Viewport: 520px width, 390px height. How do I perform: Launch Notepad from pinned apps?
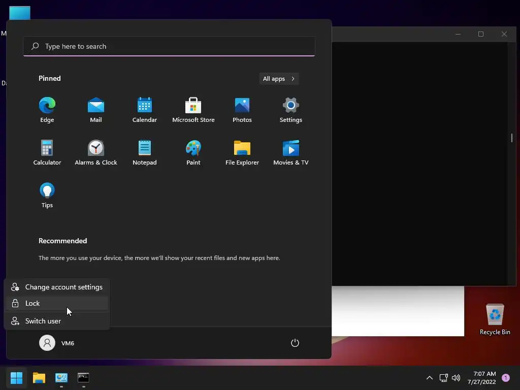[145, 153]
